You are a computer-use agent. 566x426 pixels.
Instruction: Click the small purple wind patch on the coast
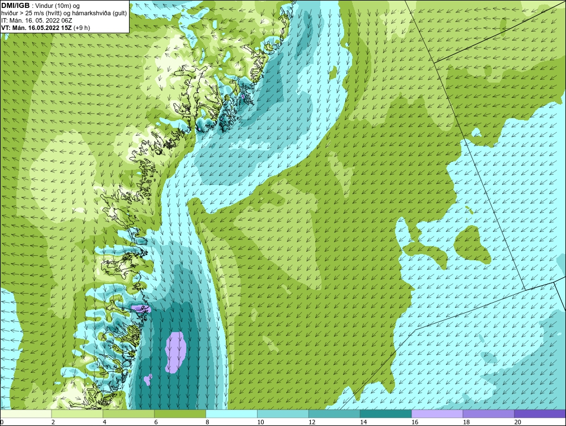[141, 308]
